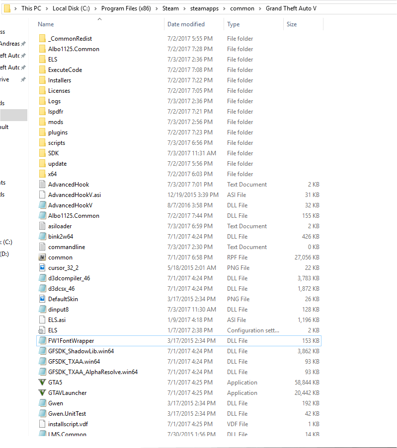
Task: Select the Albo1125.Common folder name
Action: pos(74,49)
